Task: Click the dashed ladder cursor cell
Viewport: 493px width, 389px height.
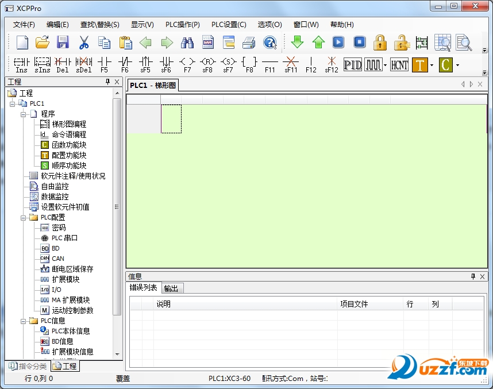Action: click(x=171, y=119)
